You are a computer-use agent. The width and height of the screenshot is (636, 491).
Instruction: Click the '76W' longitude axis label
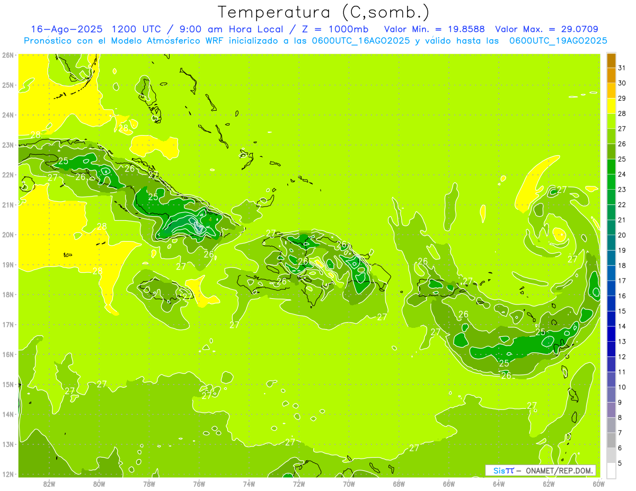coord(199,483)
